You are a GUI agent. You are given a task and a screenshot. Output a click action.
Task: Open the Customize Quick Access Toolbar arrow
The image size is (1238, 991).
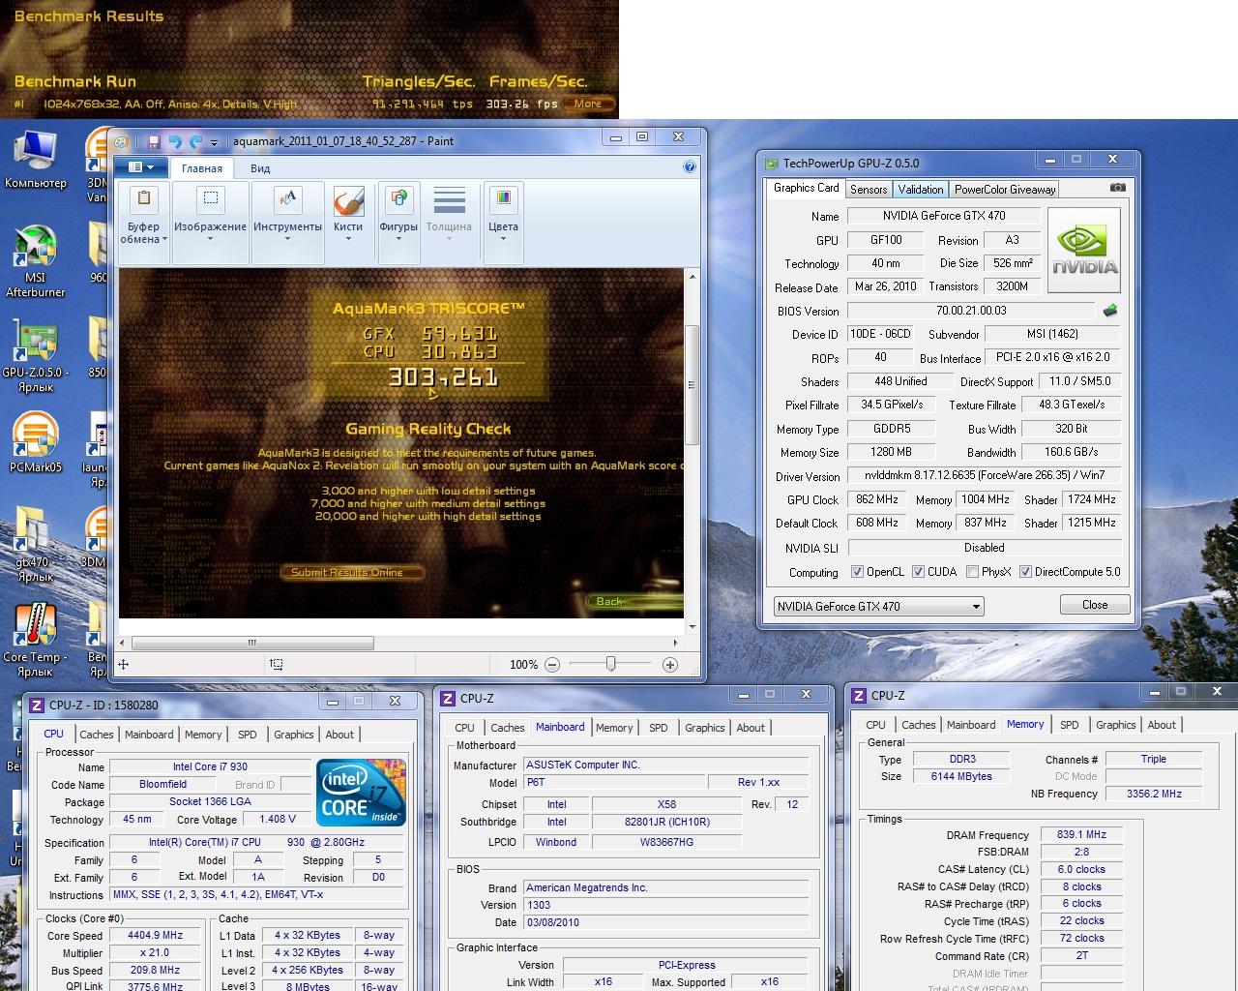click(215, 142)
